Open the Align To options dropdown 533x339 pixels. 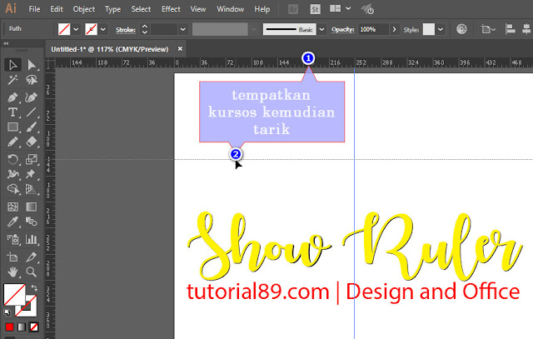[x=488, y=29]
